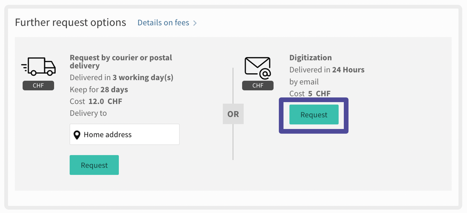The height and width of the screenshot is (213, 467).
Task: Open the Details on fees link
Action: point(163,23)
